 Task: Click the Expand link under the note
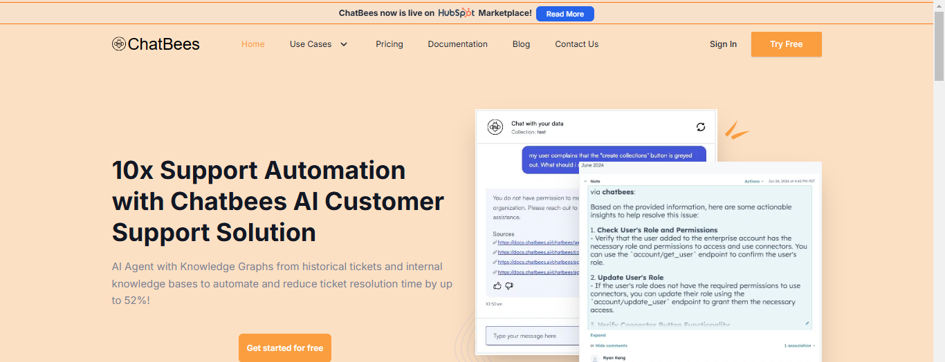coord(598,336)
